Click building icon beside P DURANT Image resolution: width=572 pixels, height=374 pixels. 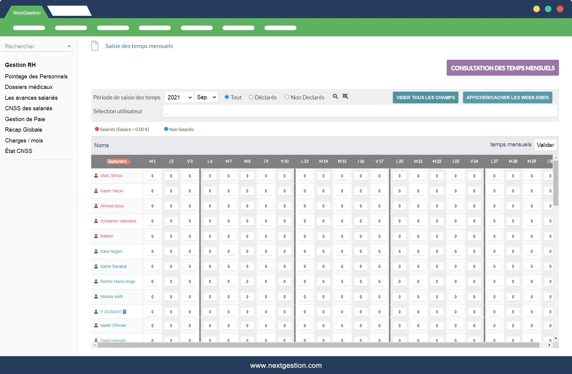[x=125, y=312]
